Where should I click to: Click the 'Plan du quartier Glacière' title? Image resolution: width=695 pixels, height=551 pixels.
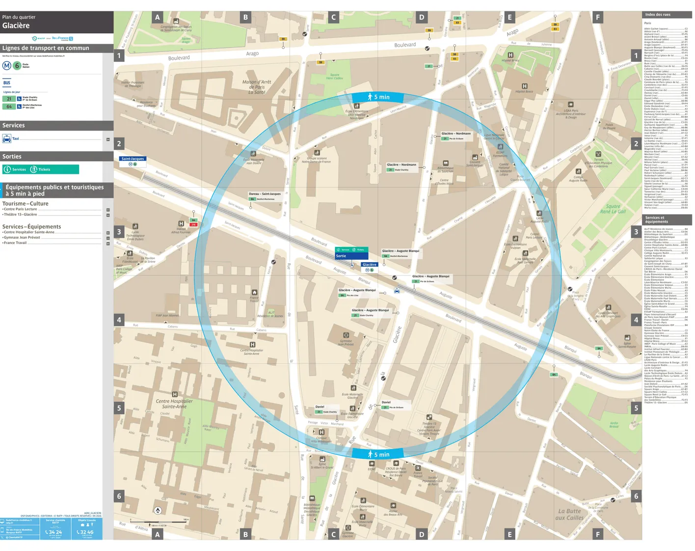click(x=19, y=22)
